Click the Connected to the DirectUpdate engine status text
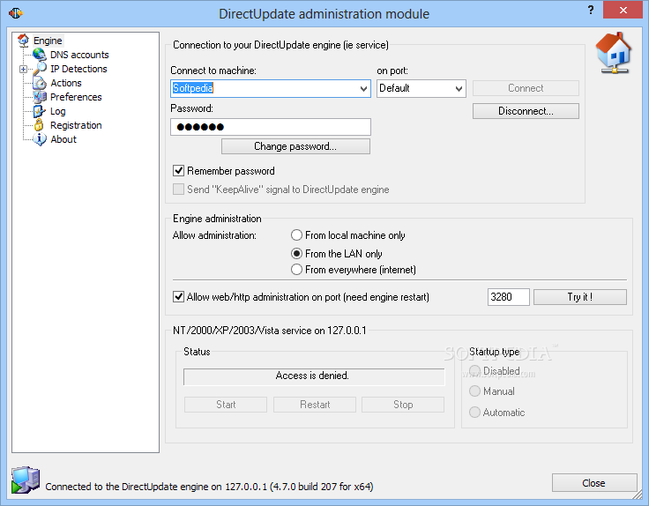Image resolution: width=649 pixels, height=506 pixels. click(x=209, y=487)
